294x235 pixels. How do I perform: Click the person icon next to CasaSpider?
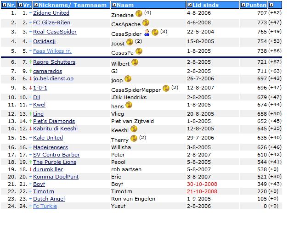coord(147,33)
